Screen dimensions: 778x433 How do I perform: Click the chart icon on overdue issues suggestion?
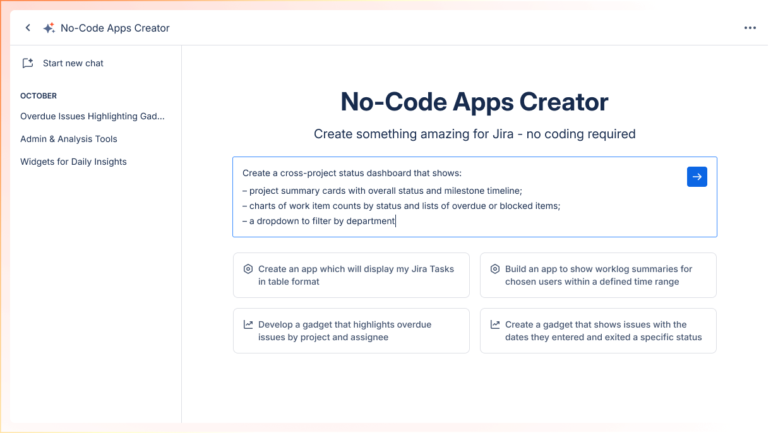(x=248, y=324)
